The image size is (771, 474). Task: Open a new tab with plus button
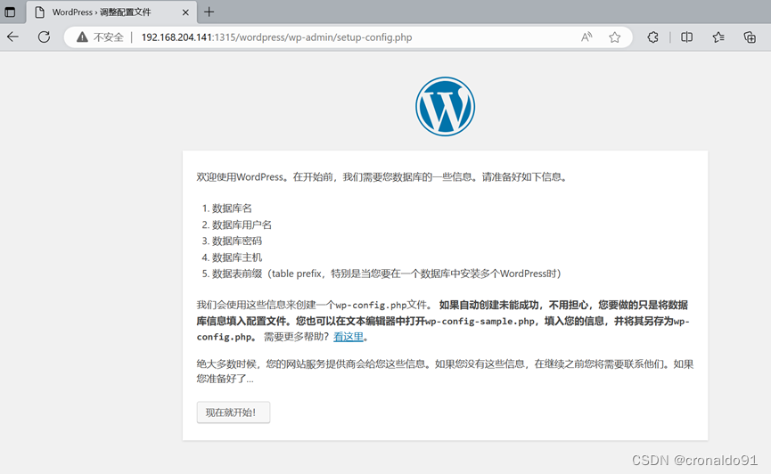point(209,12)
